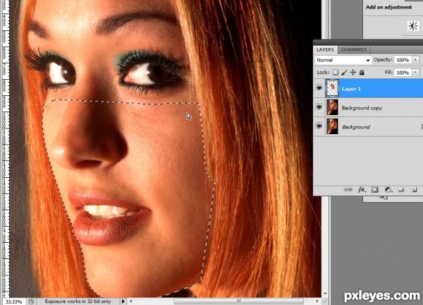The image size is (423, 305).
Task: Open the status bar info menu arrow
Action: tap(123, 301)
